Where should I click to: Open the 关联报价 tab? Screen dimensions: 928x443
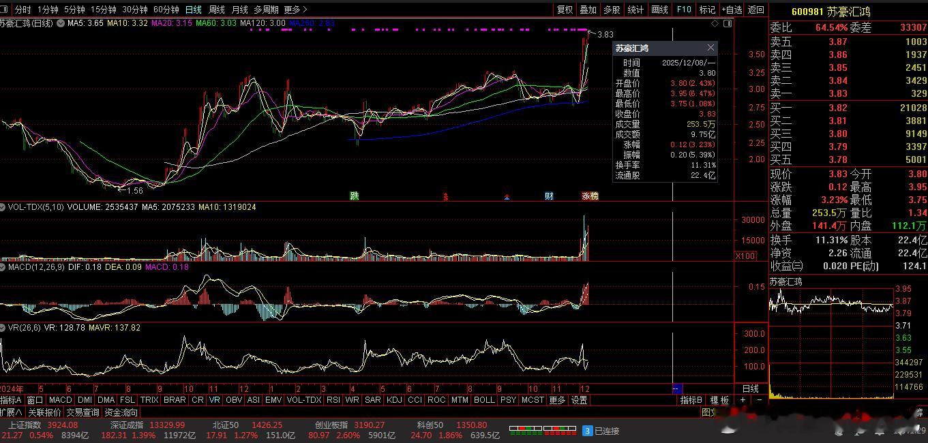(x=44, y=412)
